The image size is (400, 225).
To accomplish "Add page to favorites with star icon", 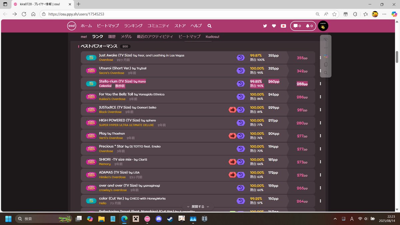I will coord(334,14).
